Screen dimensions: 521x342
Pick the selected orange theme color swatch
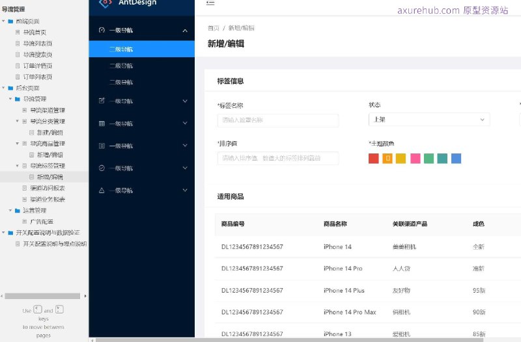pyautogui.click(x=387, y=158)
